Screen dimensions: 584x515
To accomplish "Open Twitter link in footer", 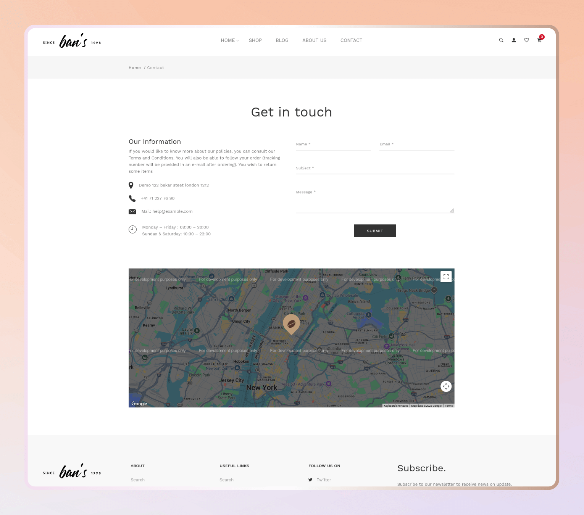I will pyautogui.click(x=324, y=480).
